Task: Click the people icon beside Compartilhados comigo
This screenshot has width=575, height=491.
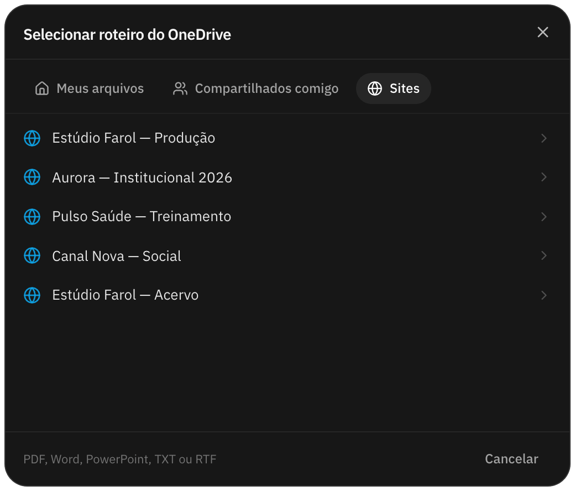Action: tap(180, 88)
